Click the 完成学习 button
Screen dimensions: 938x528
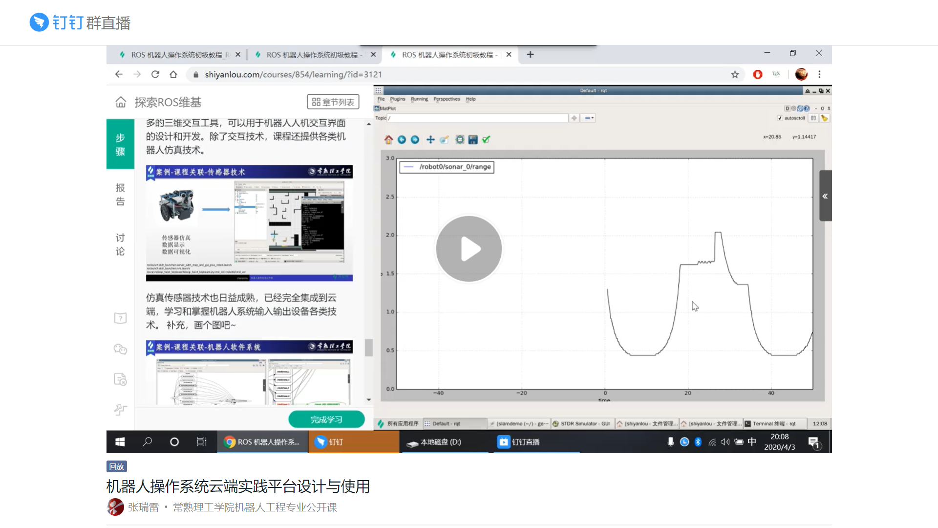tap(326, 419)
